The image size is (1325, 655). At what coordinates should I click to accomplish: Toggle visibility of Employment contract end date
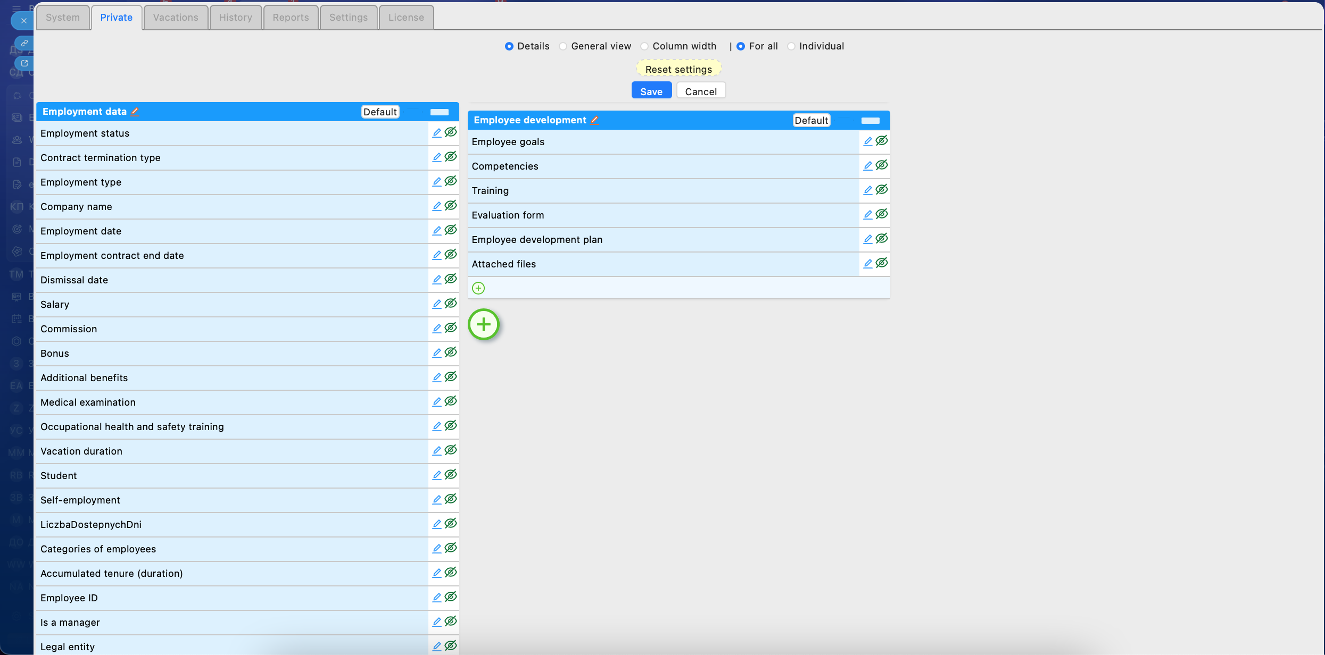[x=451, y=255]
